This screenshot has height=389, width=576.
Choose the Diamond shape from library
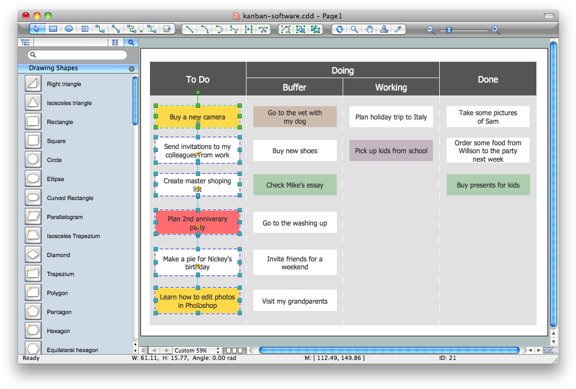point(33,255)
